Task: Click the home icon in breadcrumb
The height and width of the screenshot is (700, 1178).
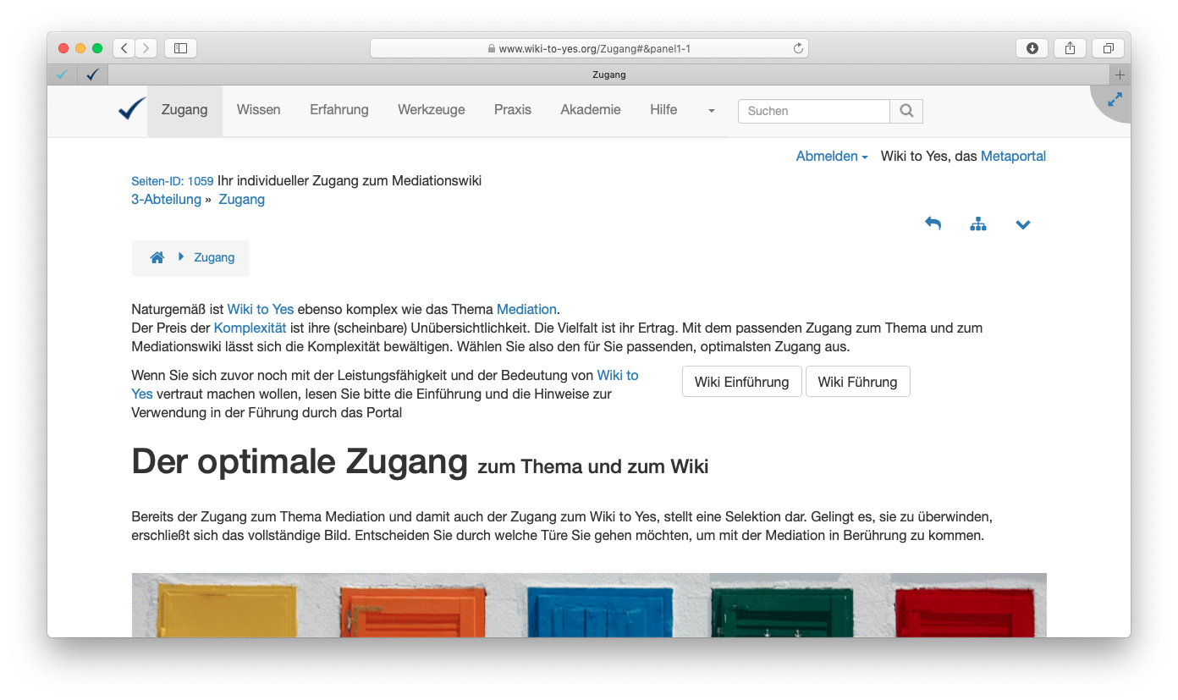Action: click(157, 258)
